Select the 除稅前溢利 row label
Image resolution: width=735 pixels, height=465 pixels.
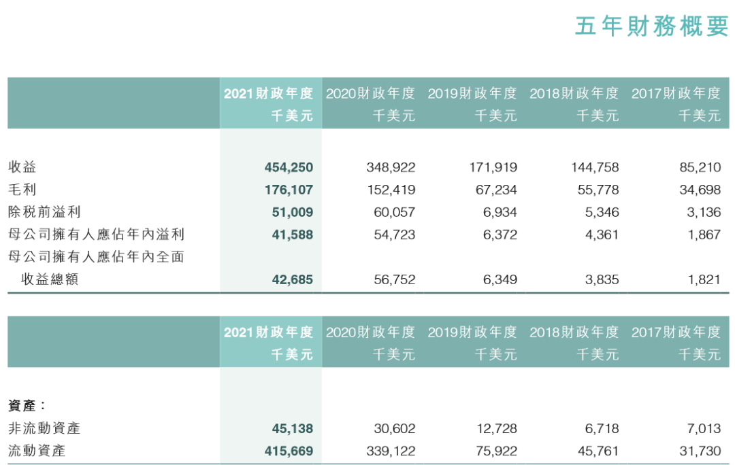point(44,212)
